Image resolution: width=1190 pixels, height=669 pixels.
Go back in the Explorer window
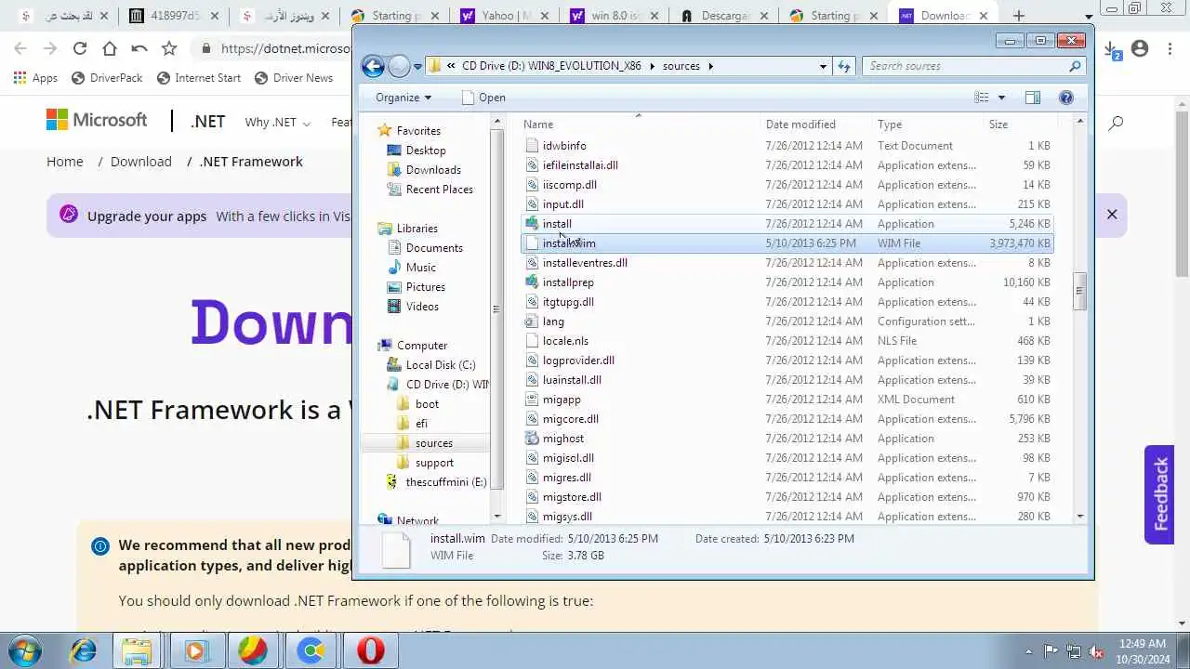(x=373, y=66)
